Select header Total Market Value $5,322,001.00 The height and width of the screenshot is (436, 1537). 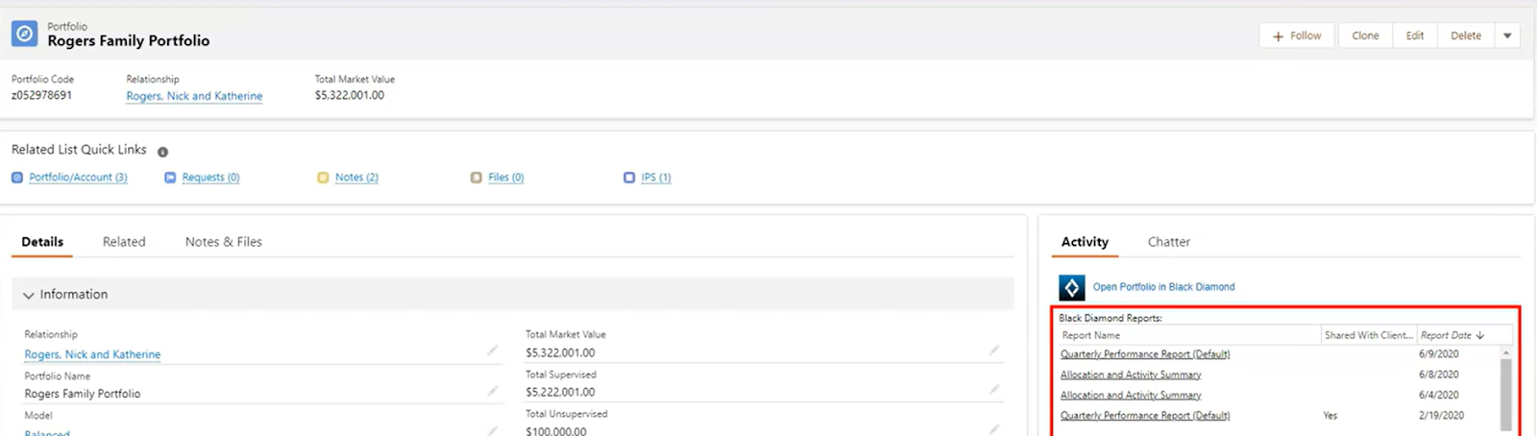click(350, 95)
